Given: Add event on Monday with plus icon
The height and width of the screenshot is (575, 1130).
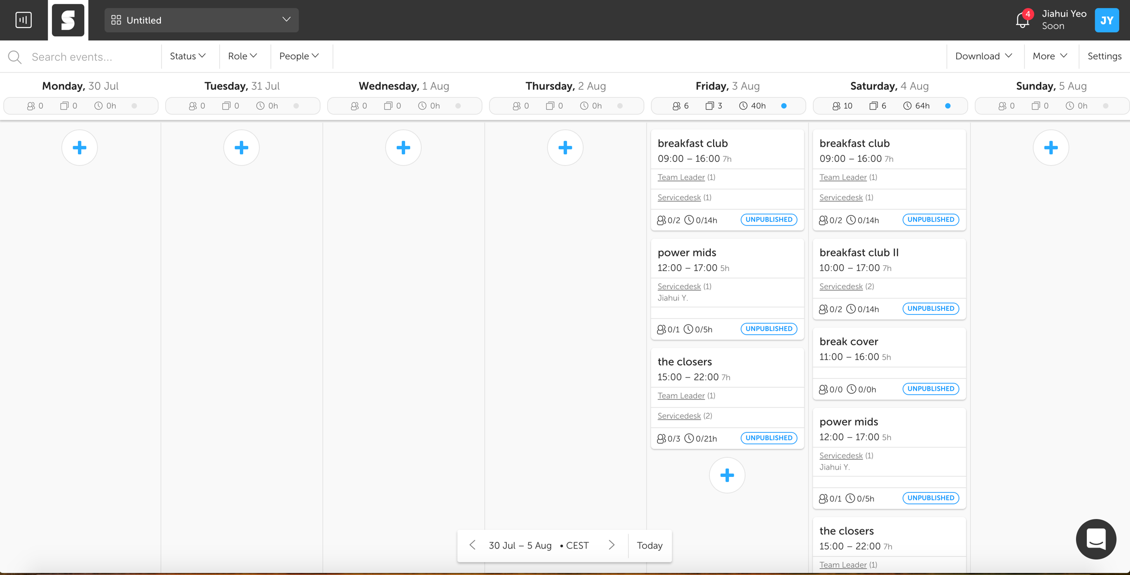Looking at the screenshot, I should 79,148.
